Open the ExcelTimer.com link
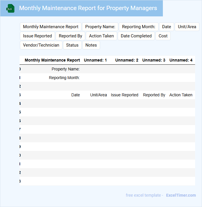 181,195
